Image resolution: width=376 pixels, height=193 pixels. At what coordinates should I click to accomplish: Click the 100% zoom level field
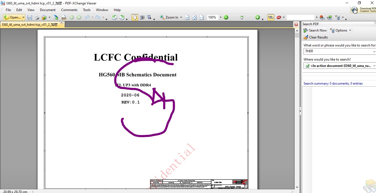(x=213, y=17)
